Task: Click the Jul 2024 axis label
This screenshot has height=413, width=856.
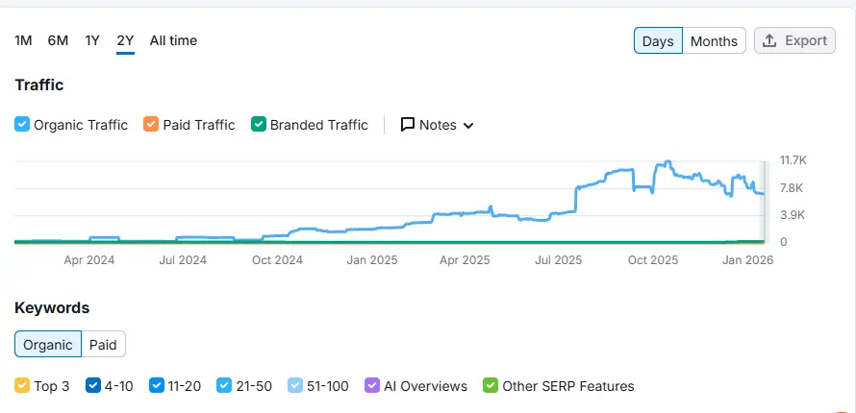Action: click(183, 260)
